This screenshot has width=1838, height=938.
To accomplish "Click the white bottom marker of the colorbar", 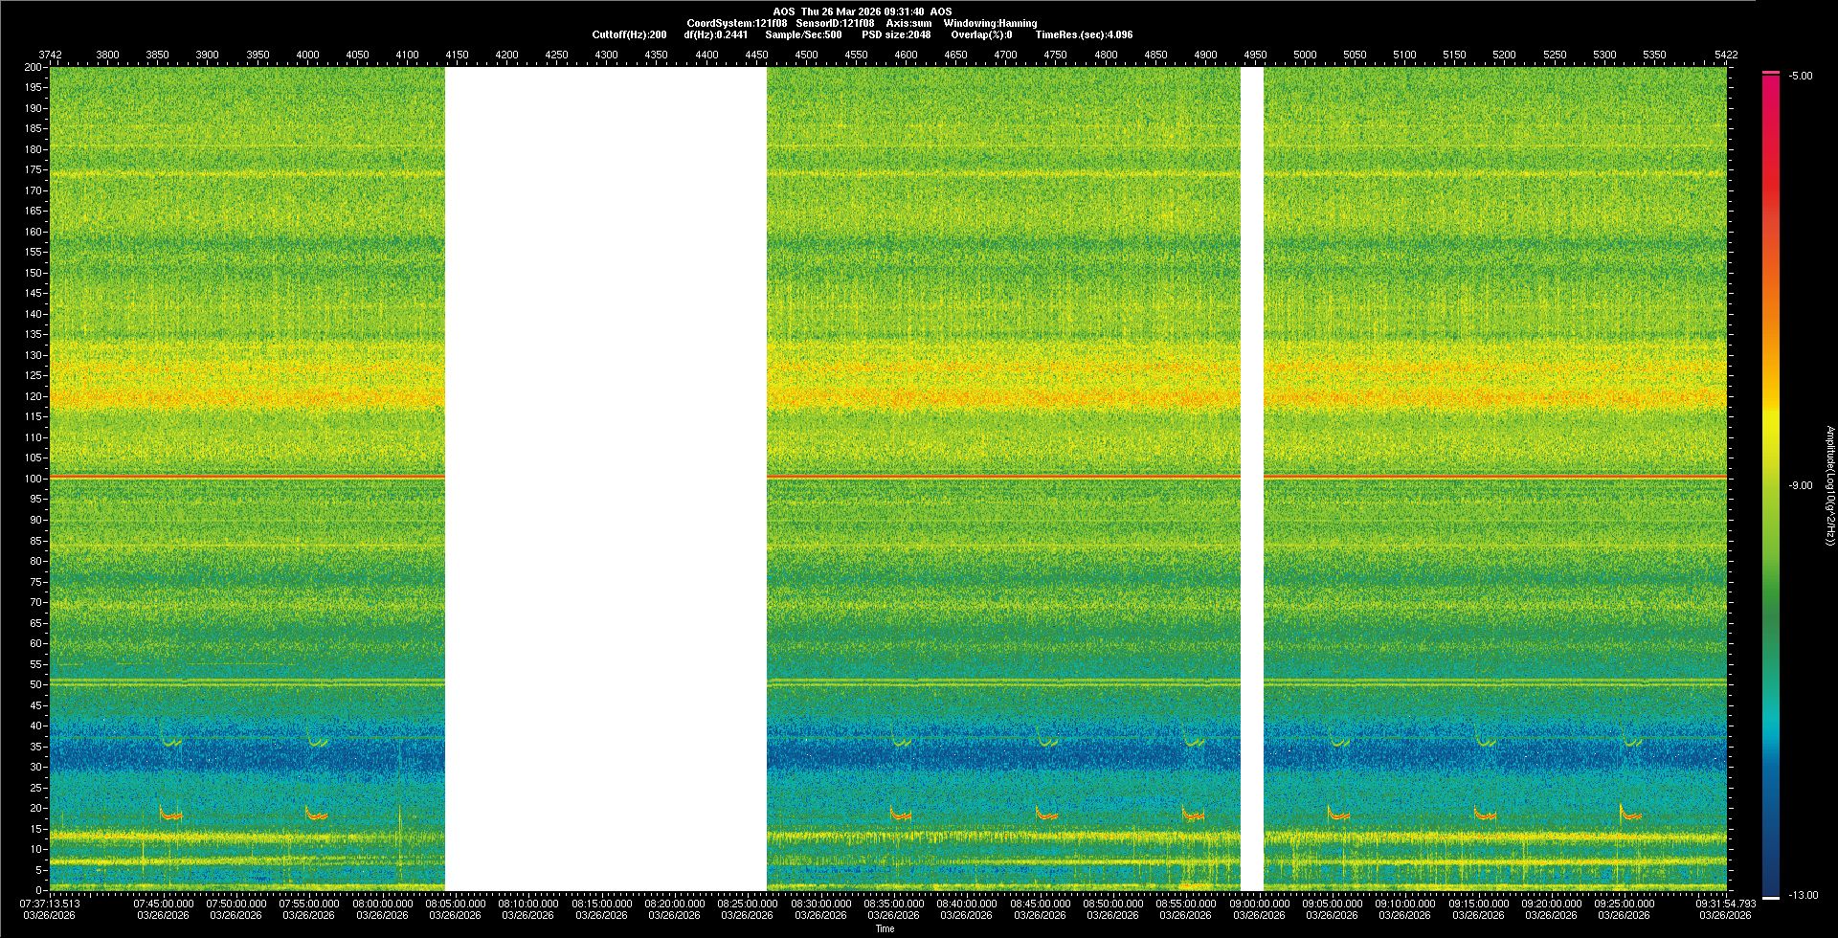I will (x=1770, y=898).
